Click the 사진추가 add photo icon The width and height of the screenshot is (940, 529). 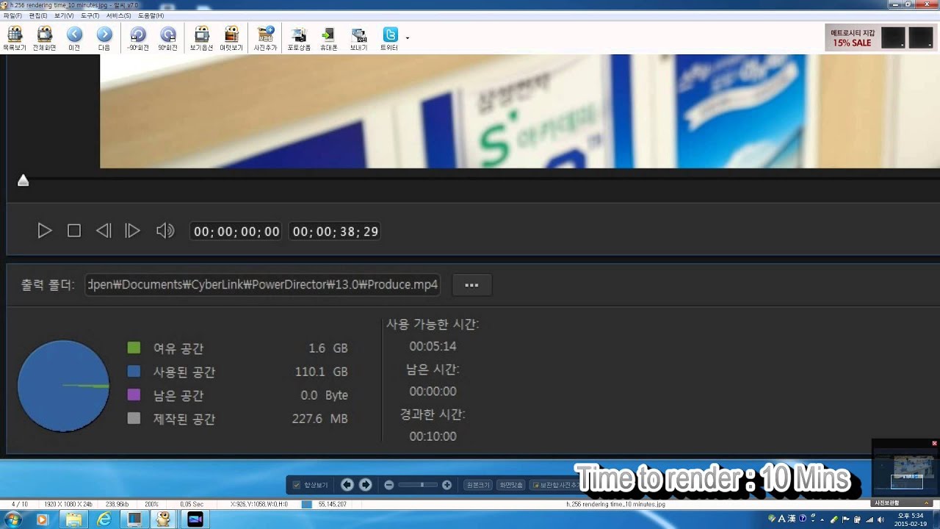pyautogui.click(x=265, y=38)
